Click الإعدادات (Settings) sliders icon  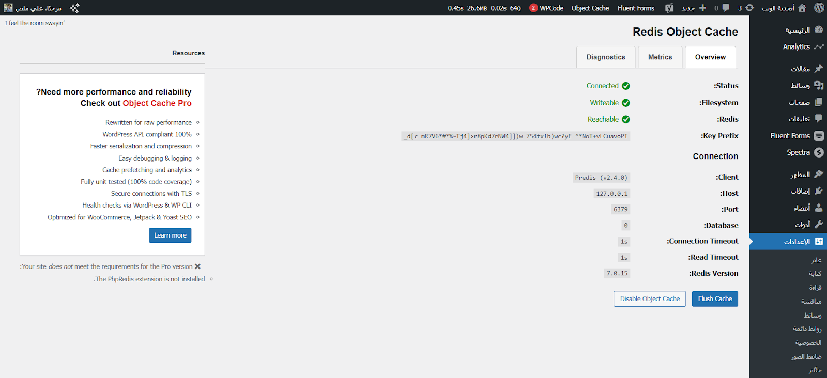(x=819, y=241)
